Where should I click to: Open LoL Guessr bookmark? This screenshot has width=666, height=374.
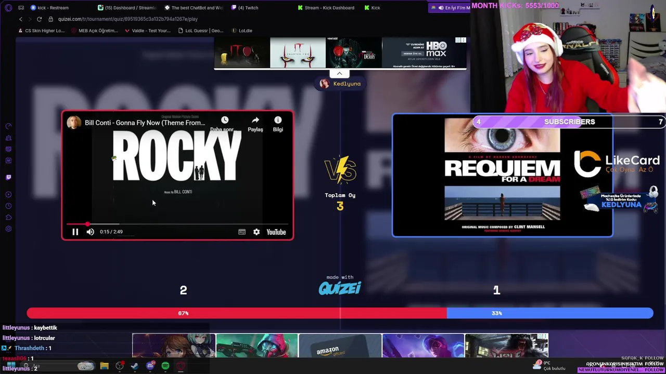[x=200, y=31]
